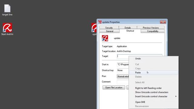Click the Shortcut key field

pyautogui.click(x=123, y=70)
